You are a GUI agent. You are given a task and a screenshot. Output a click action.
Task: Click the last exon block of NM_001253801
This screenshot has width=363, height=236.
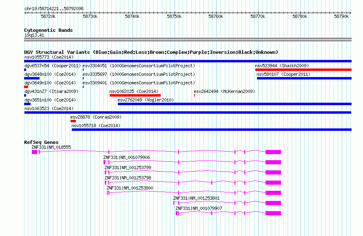[273, 203]
